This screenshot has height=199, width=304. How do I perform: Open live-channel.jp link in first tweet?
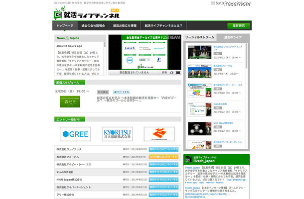pyautogui.click(x=236, y=180)
